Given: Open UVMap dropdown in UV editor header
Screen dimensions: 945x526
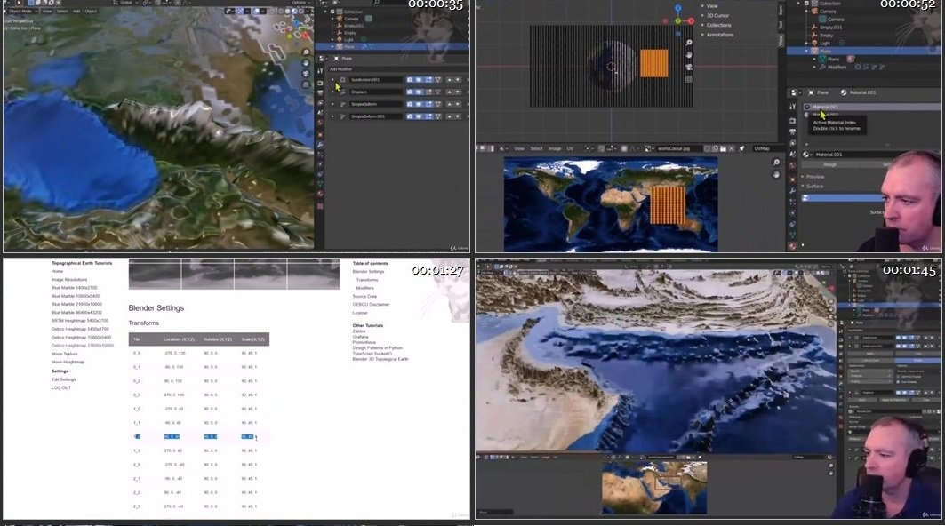Looking at the screenshot, I should point(766,148).
